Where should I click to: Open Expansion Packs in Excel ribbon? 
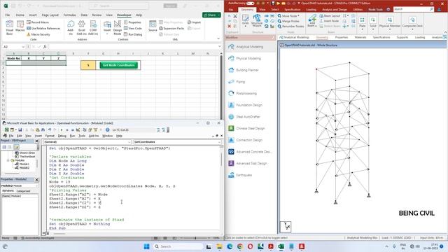(171, 28)
